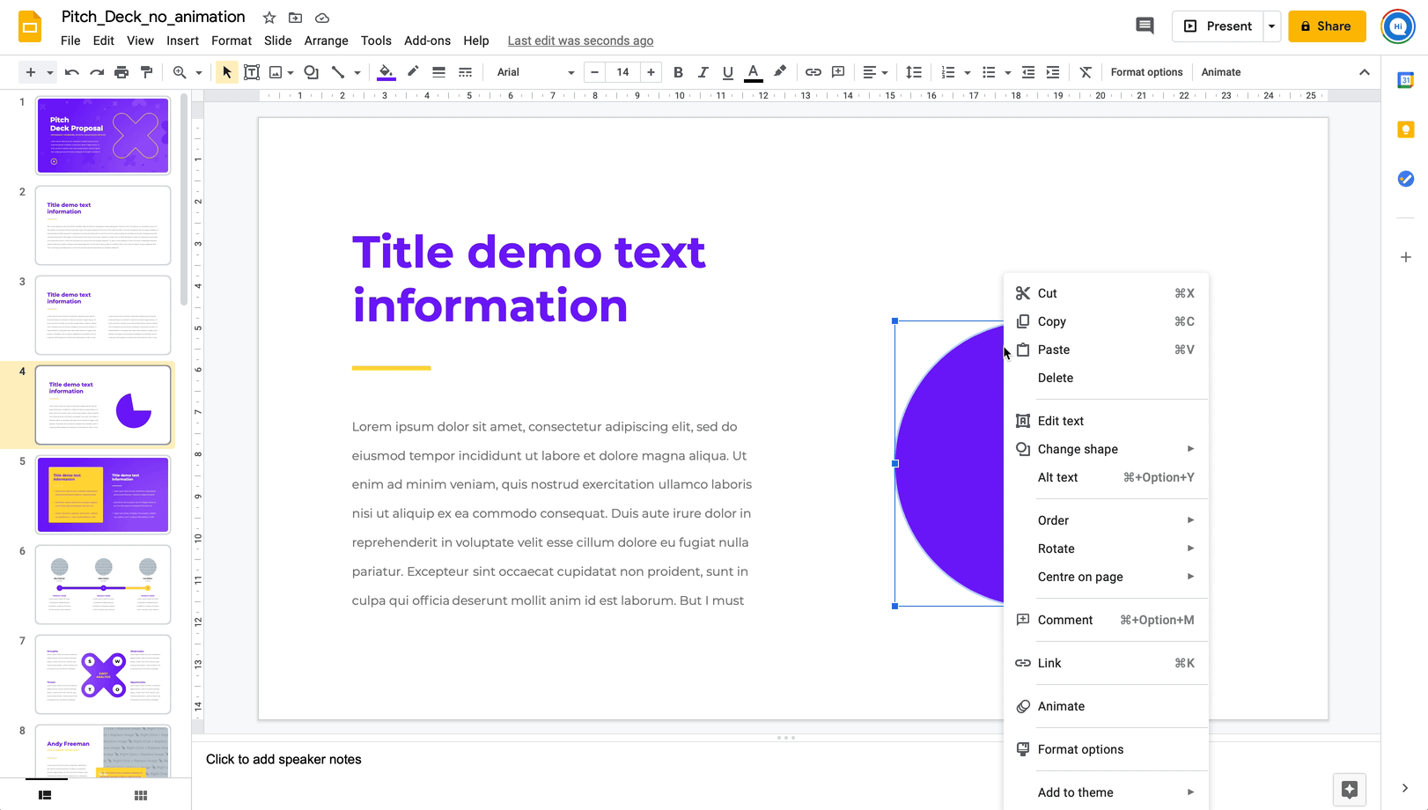Open border dash style options
Viewport: 1428px width, 810px height.
[x=465, y=72]
